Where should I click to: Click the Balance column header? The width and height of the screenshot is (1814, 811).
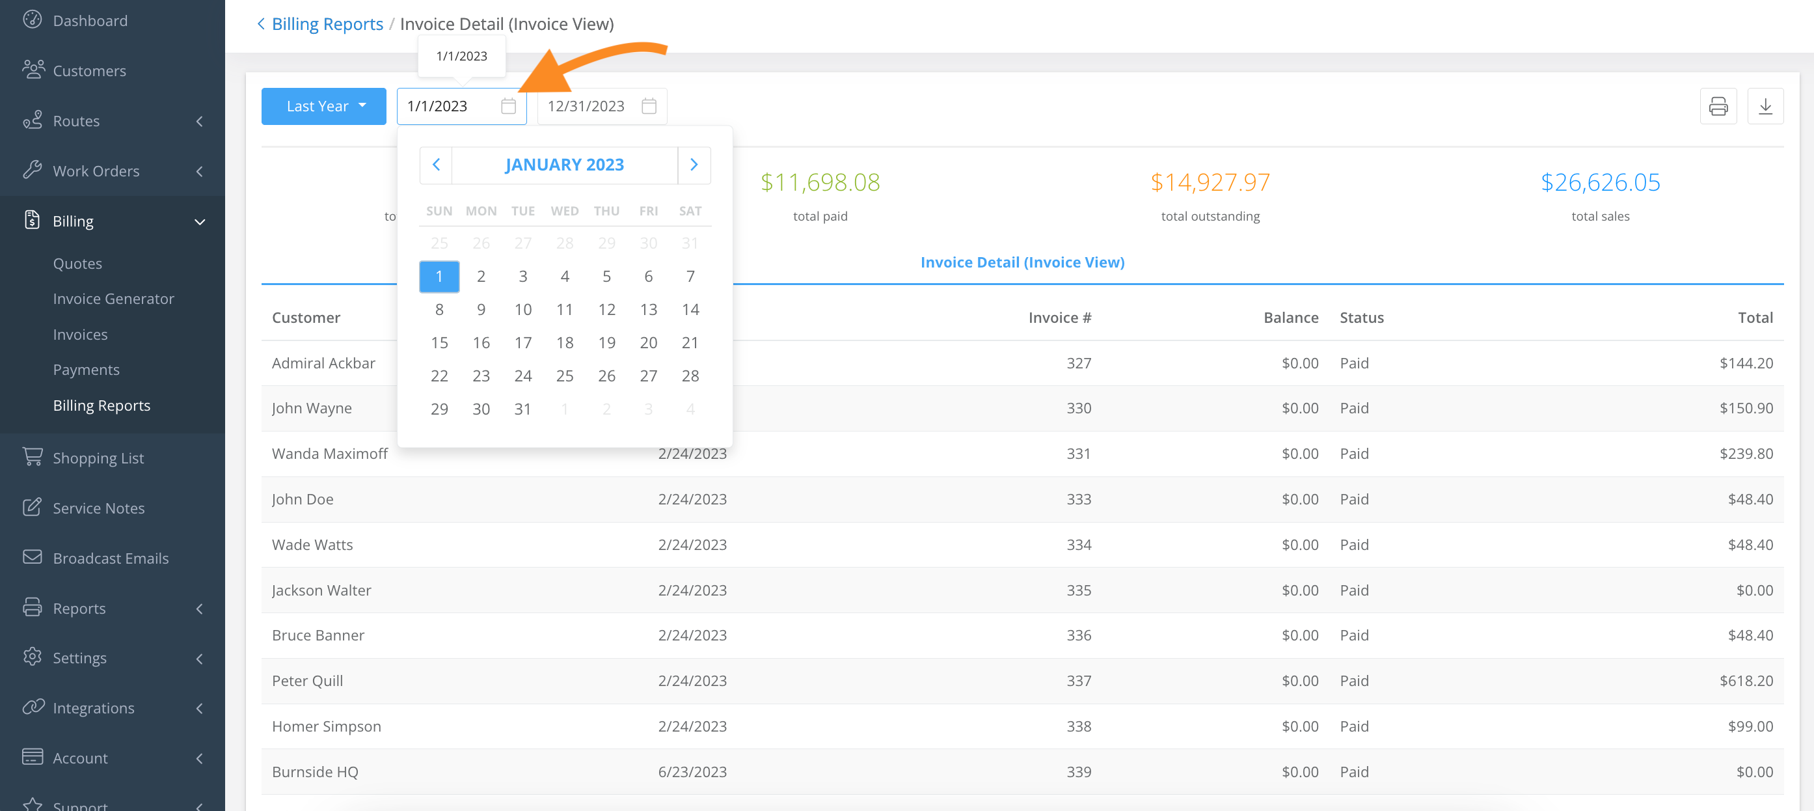point(1291,318)
